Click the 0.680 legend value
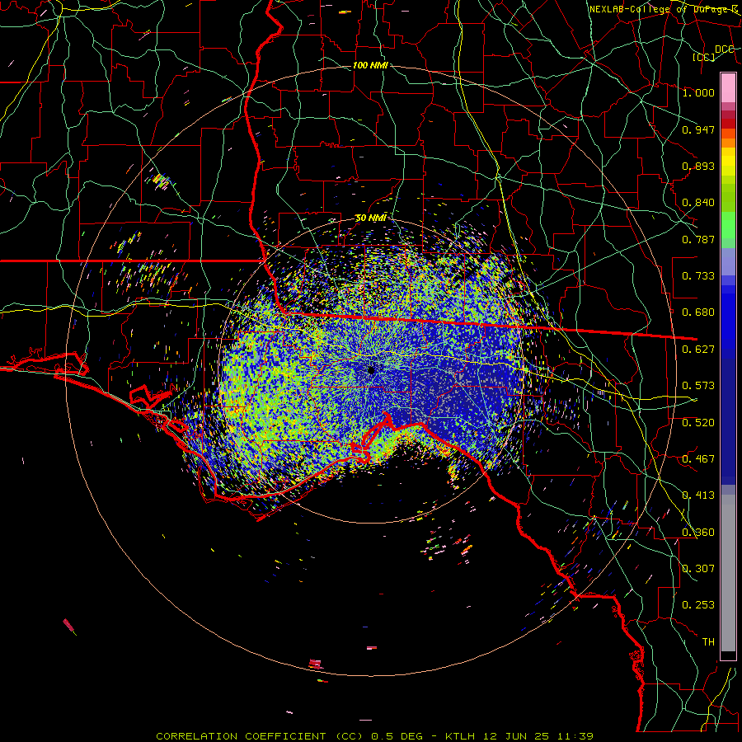742x742 pixels. click(x=698, y=312)
